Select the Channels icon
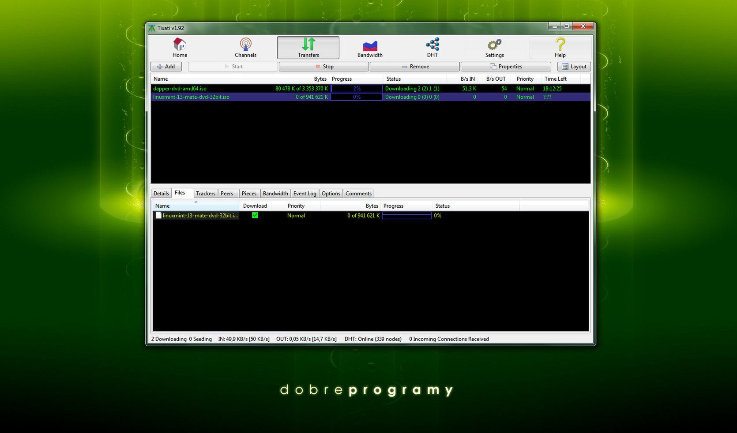This screenshot has height=433, width=737. (245, 48)
